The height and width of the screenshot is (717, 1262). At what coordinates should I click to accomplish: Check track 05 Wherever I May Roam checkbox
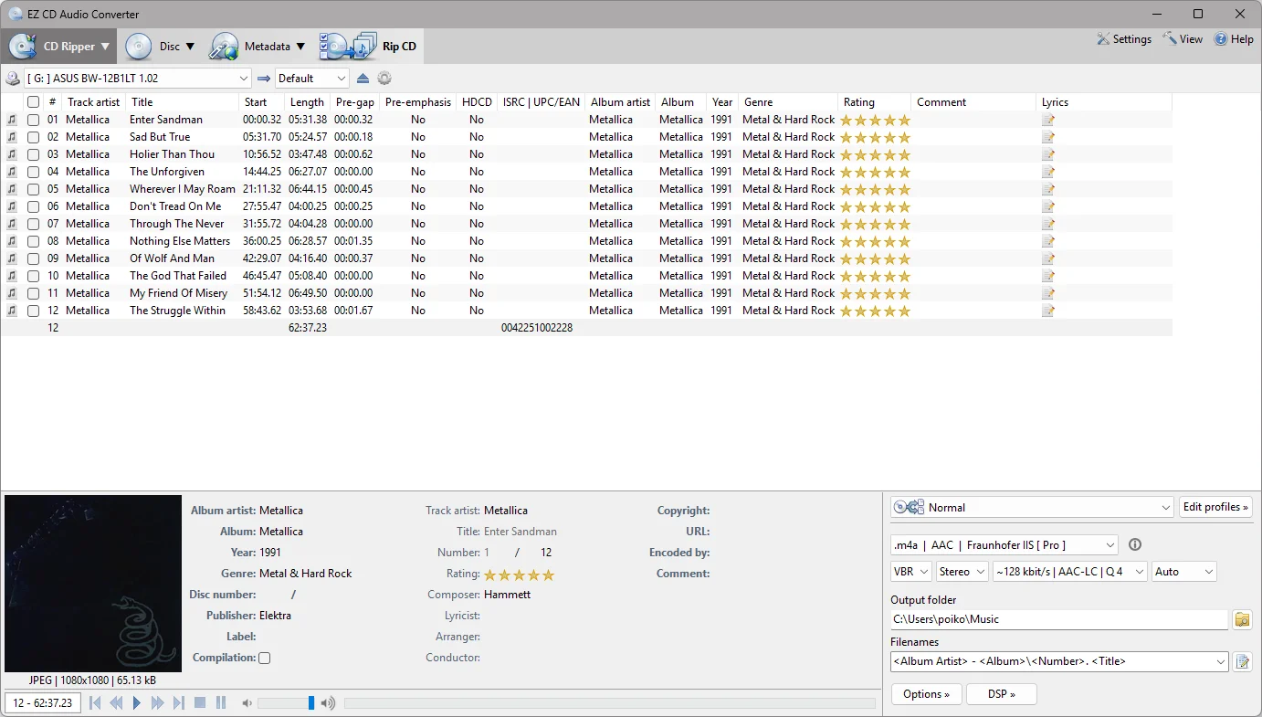(34, 189)
